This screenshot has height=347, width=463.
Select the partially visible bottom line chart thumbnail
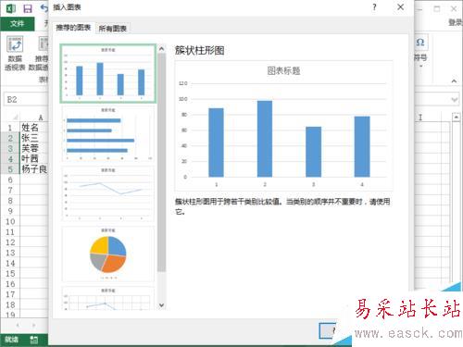point(108,298)
